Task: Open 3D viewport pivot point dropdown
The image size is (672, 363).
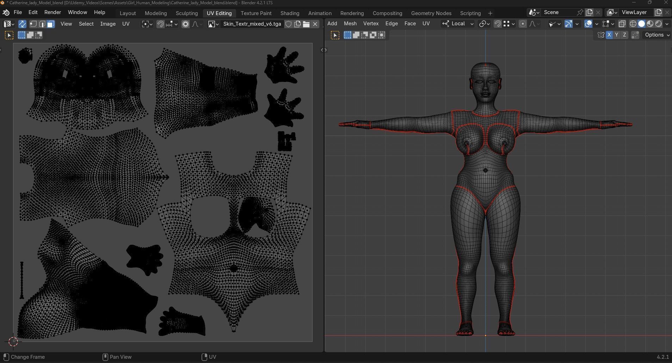Action: point(483,24)
